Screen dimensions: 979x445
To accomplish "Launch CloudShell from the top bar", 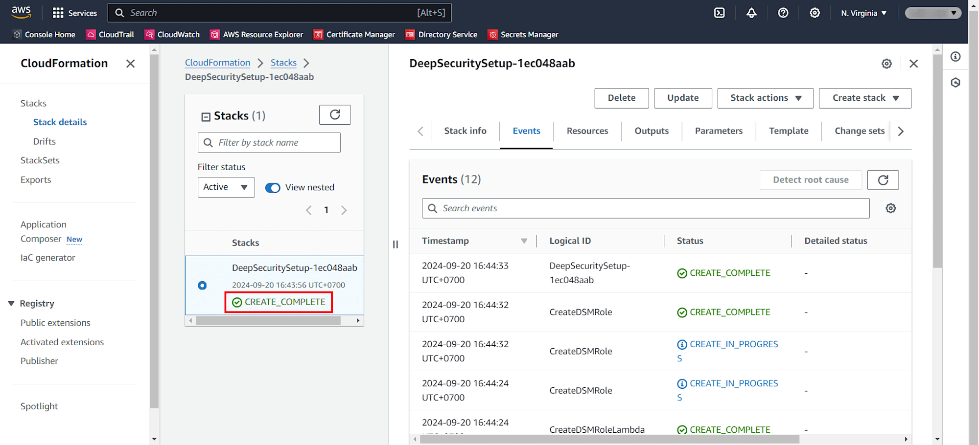I will tap(719, 13).
